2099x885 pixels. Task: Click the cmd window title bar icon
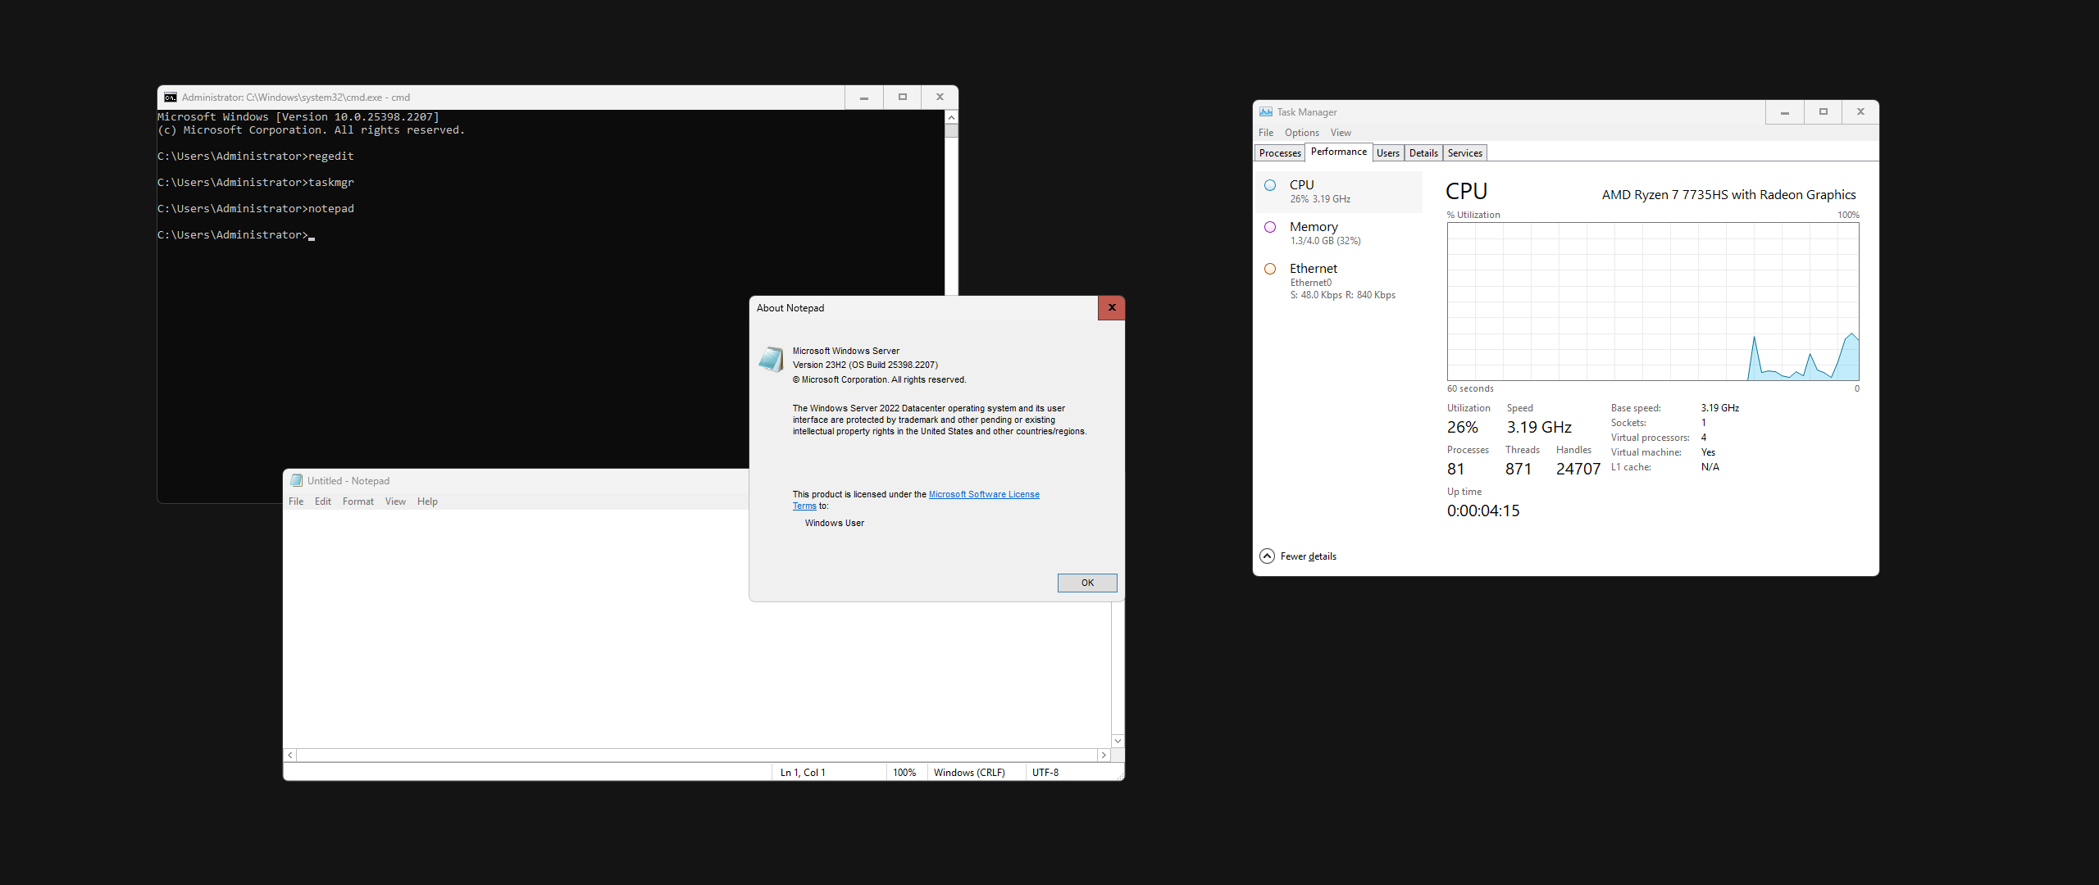tap(171, 98)
